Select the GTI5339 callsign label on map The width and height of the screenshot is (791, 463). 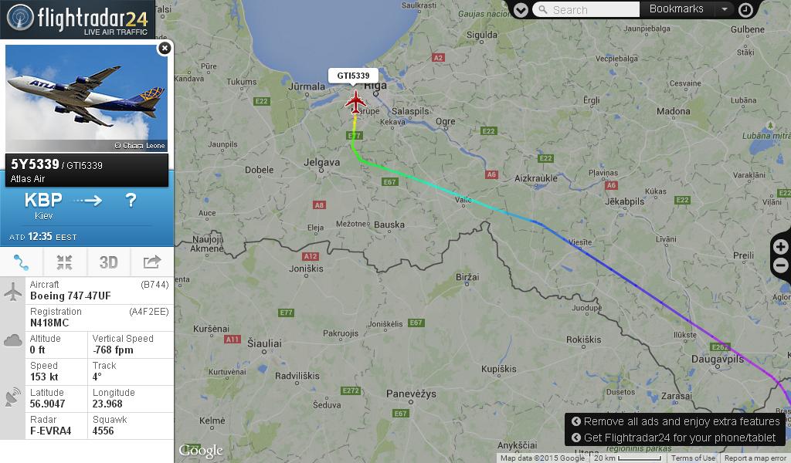point(353,76)
